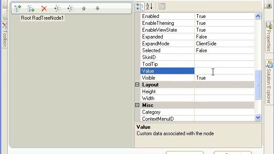The width and height of the screenshot is (274, 154).
Task: Select the Width property name
Action: pos(148,98)
